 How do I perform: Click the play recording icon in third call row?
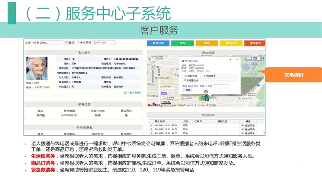(x=242, y=133)
